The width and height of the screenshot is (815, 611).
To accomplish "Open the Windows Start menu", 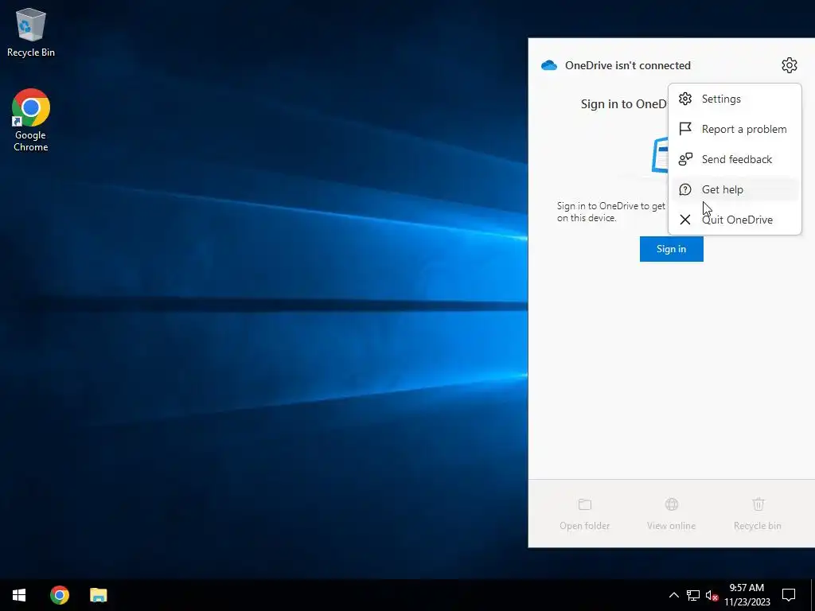I will tap(19, 595).
